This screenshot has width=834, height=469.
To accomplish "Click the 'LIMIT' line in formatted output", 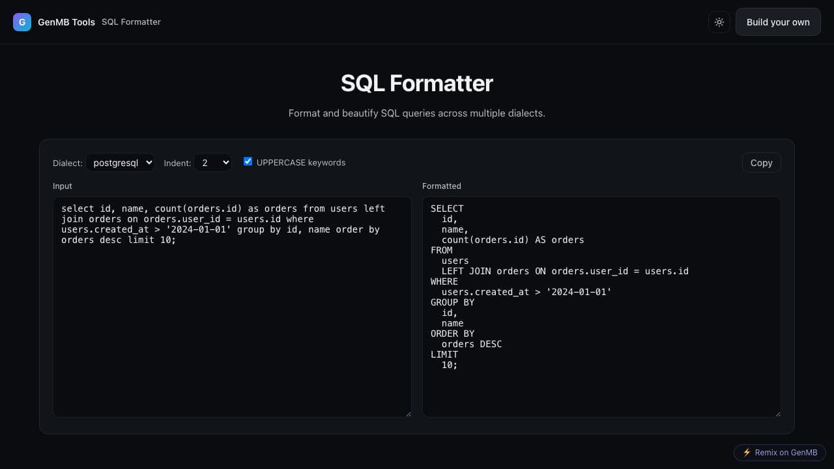I will (x=444, y=354).
